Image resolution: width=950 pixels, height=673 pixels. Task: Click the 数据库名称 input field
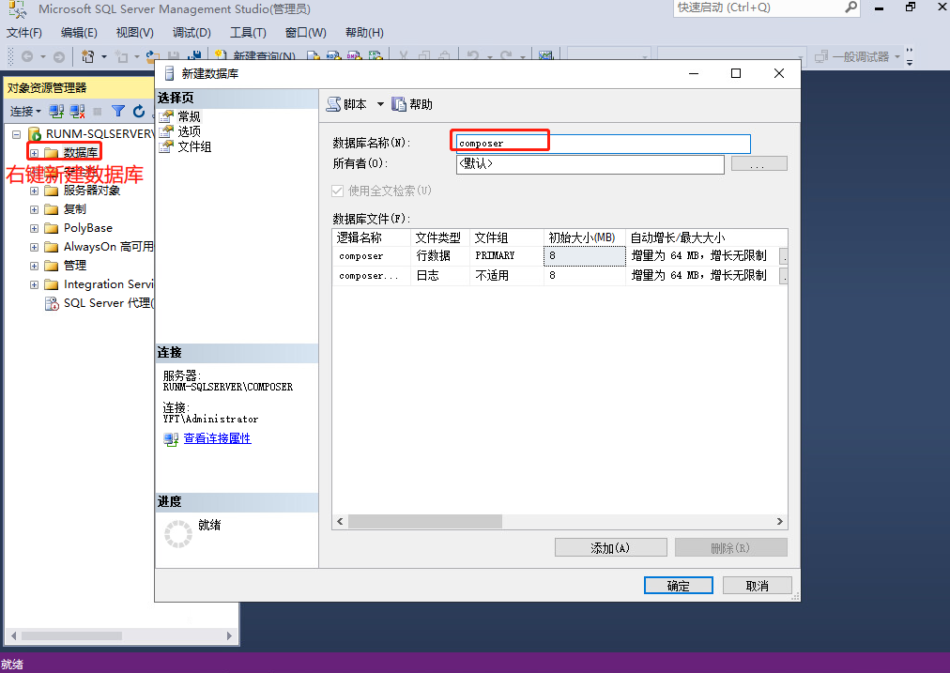point(603,144)
